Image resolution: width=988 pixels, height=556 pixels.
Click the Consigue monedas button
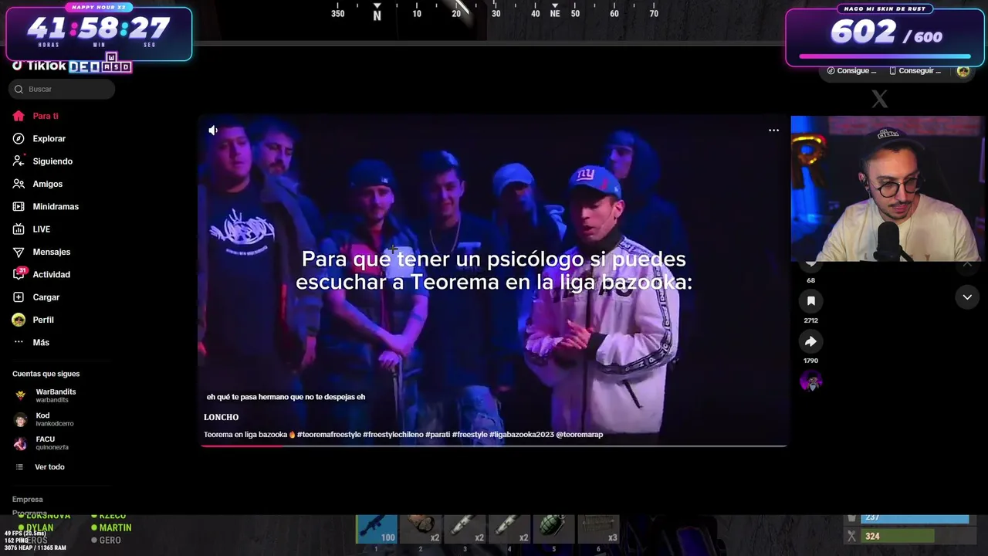pyautogui.click(x=851, y=71)
